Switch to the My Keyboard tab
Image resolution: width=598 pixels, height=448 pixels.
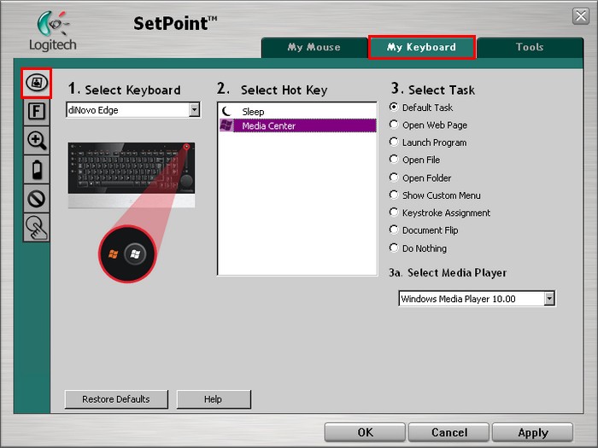coord(422,47)
